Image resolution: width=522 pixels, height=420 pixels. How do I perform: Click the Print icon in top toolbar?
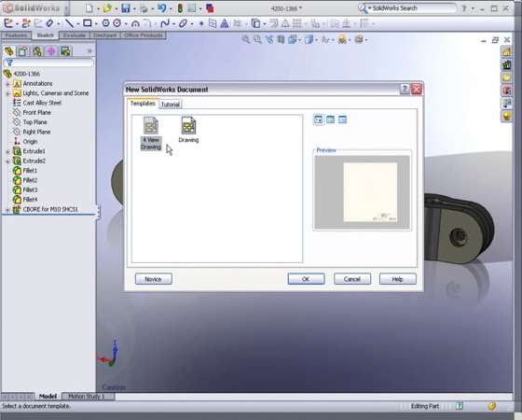click(x=144, y=8)
